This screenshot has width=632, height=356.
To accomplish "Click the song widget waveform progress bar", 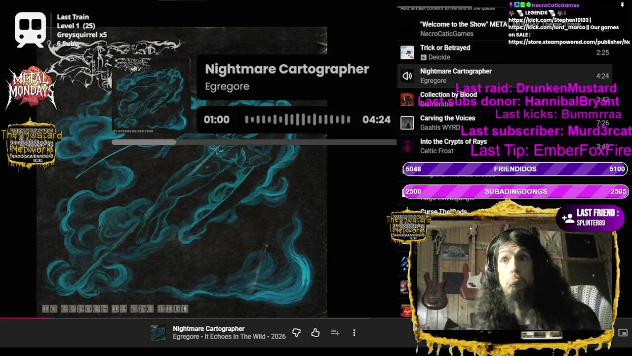I will pos(298,119).
